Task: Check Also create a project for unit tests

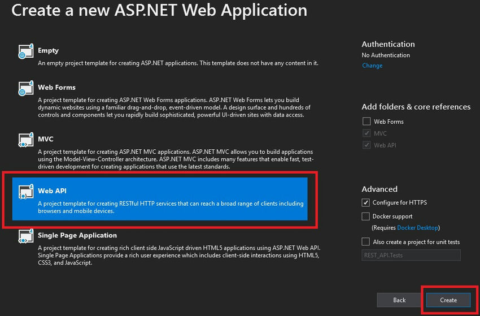Action: 365,242
